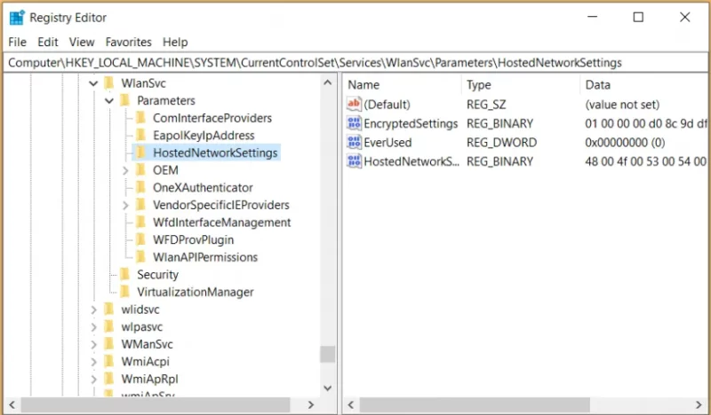Screen dimensions: 711x415
Task: Collapse the Parameters key
Action: point(109,100)
